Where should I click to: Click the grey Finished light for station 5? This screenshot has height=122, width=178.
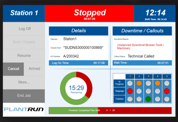(x=167, y=99)
